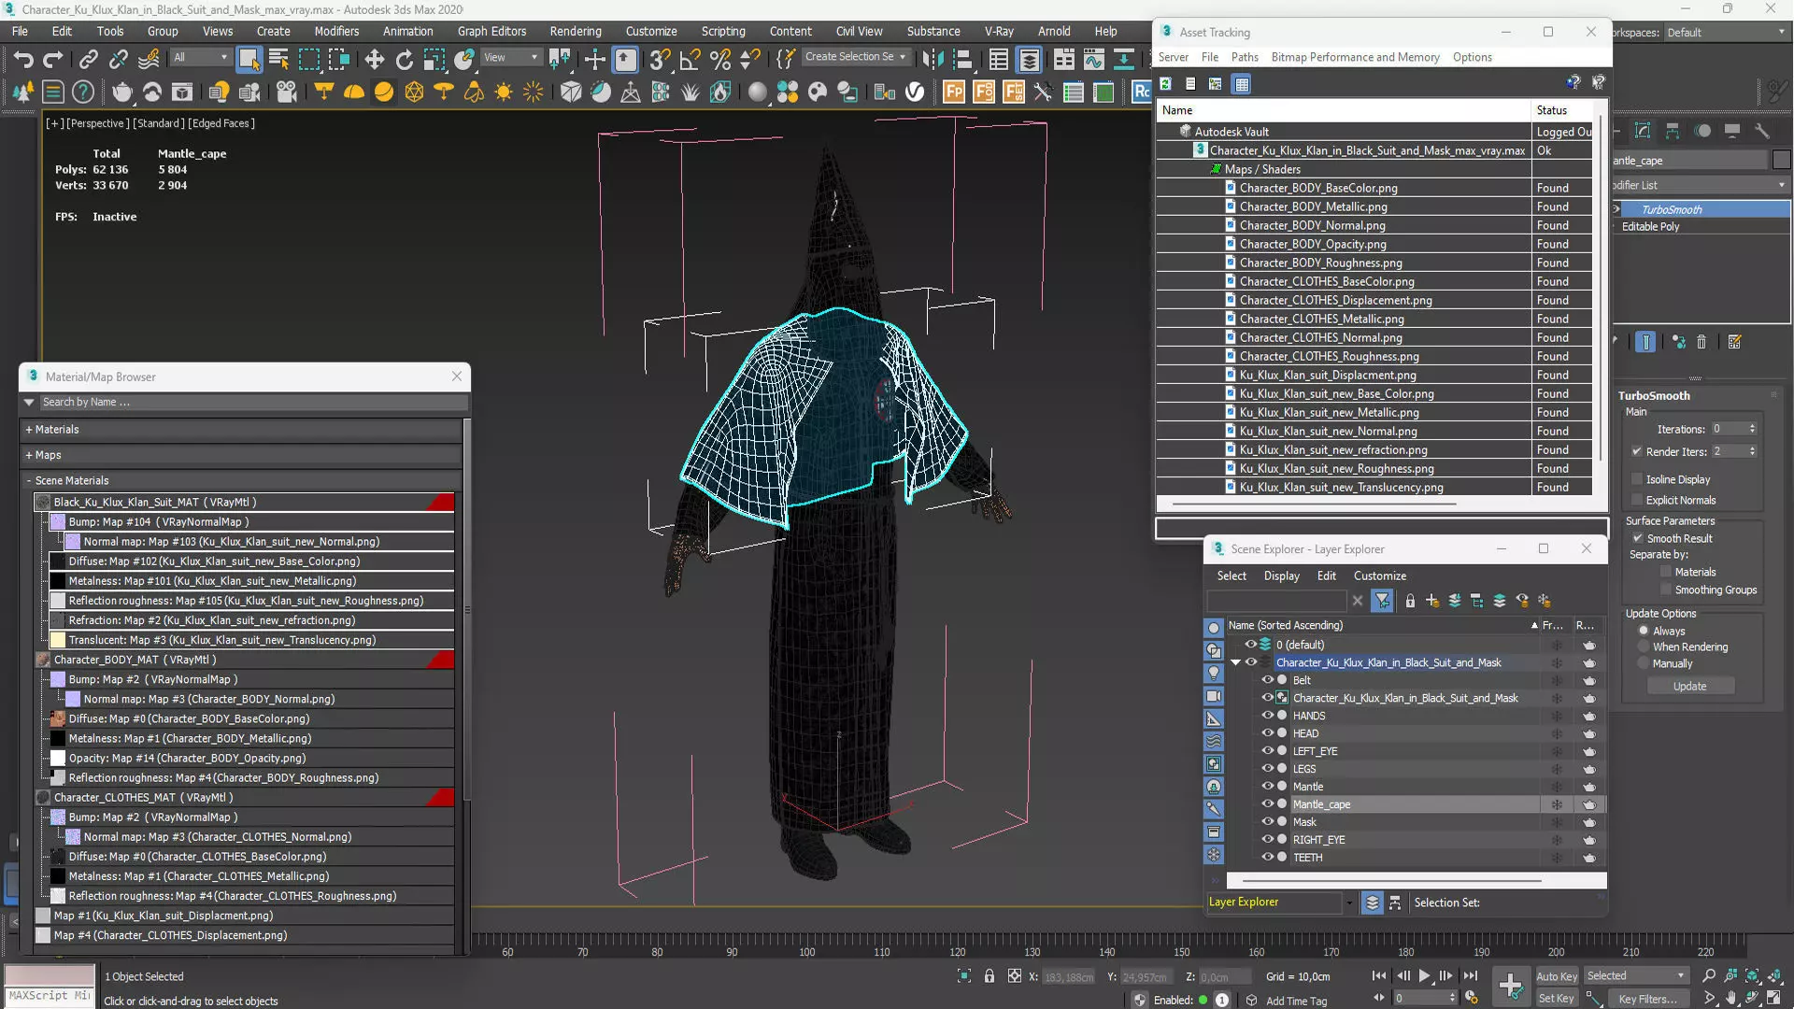
Task: Open Paths menu in Asset Tracking
Action: click(x=1245, y=57)
